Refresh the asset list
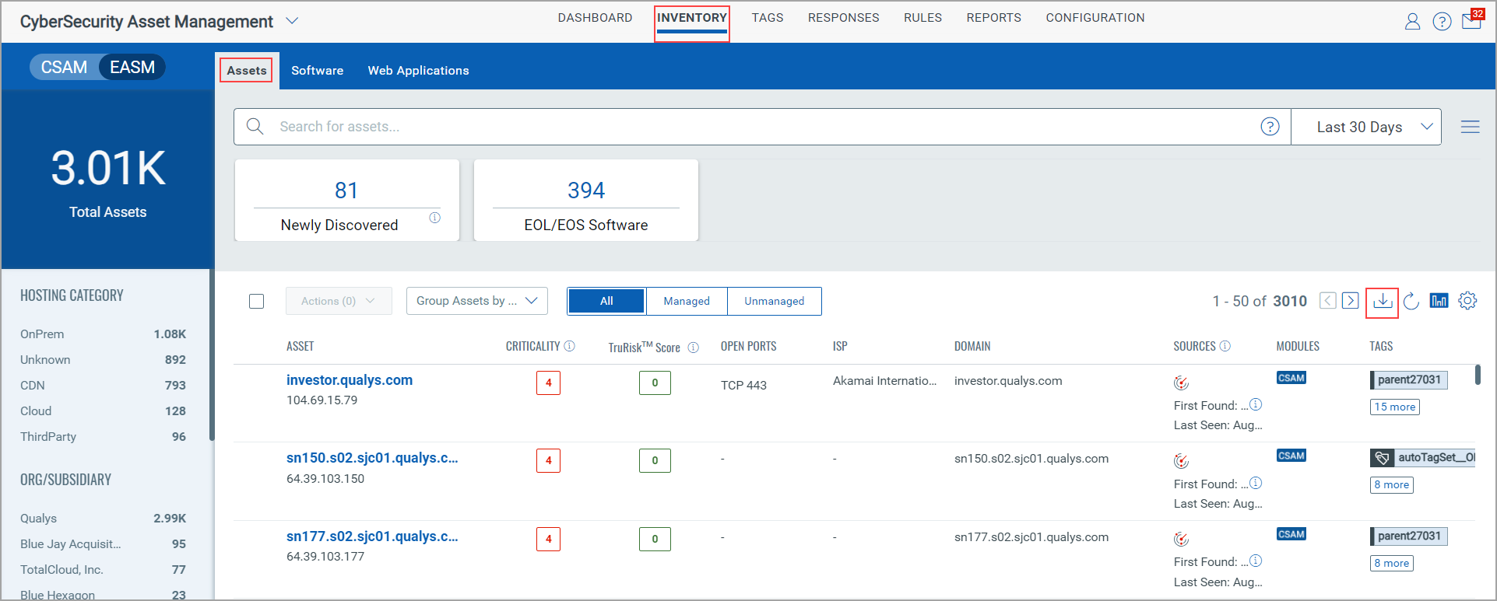 pos(1411,301)
